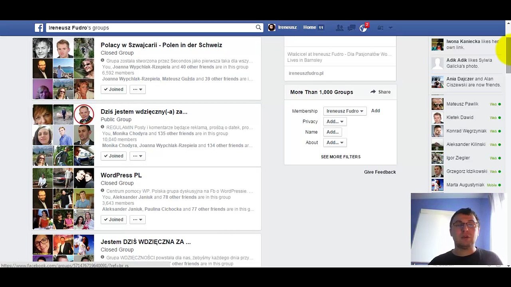Screen dimensions: 511x287
Task: Click Polacy w Szwajcarii member photo grid
Action: tap(63, 68)
